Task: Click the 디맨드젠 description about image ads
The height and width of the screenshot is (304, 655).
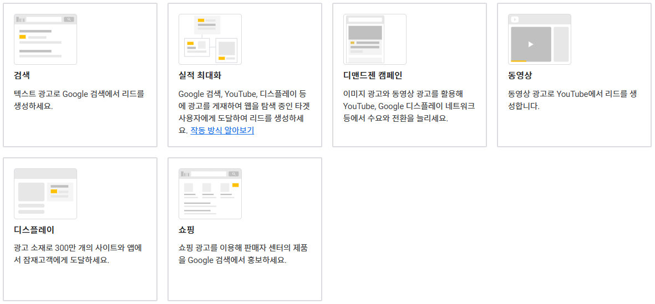Action: [408, 106]
